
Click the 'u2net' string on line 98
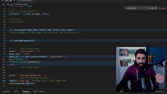pos(27,54)
